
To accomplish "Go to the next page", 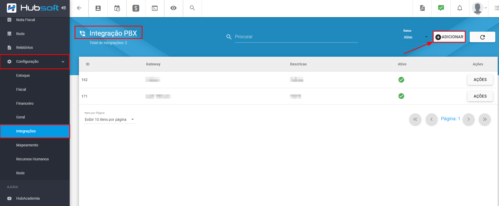I will 469,119.
